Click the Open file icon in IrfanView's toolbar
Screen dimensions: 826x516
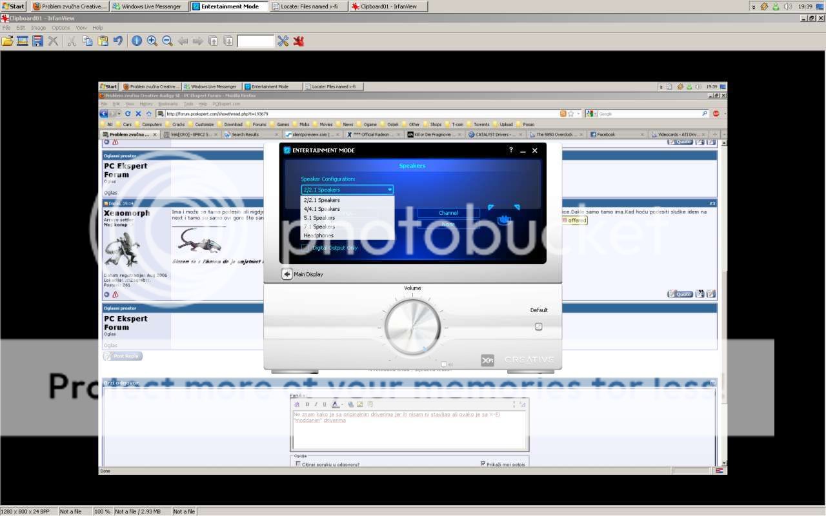tap(7, 41)
